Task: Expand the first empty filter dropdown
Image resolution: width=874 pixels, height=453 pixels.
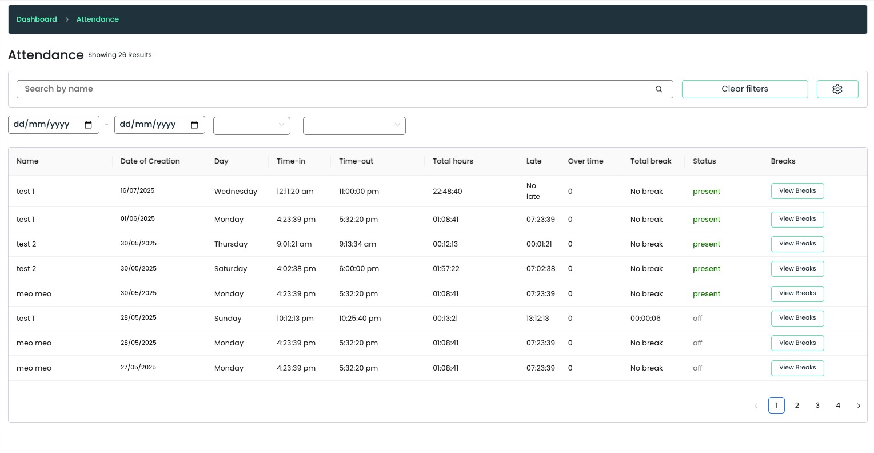Action: 252,125
